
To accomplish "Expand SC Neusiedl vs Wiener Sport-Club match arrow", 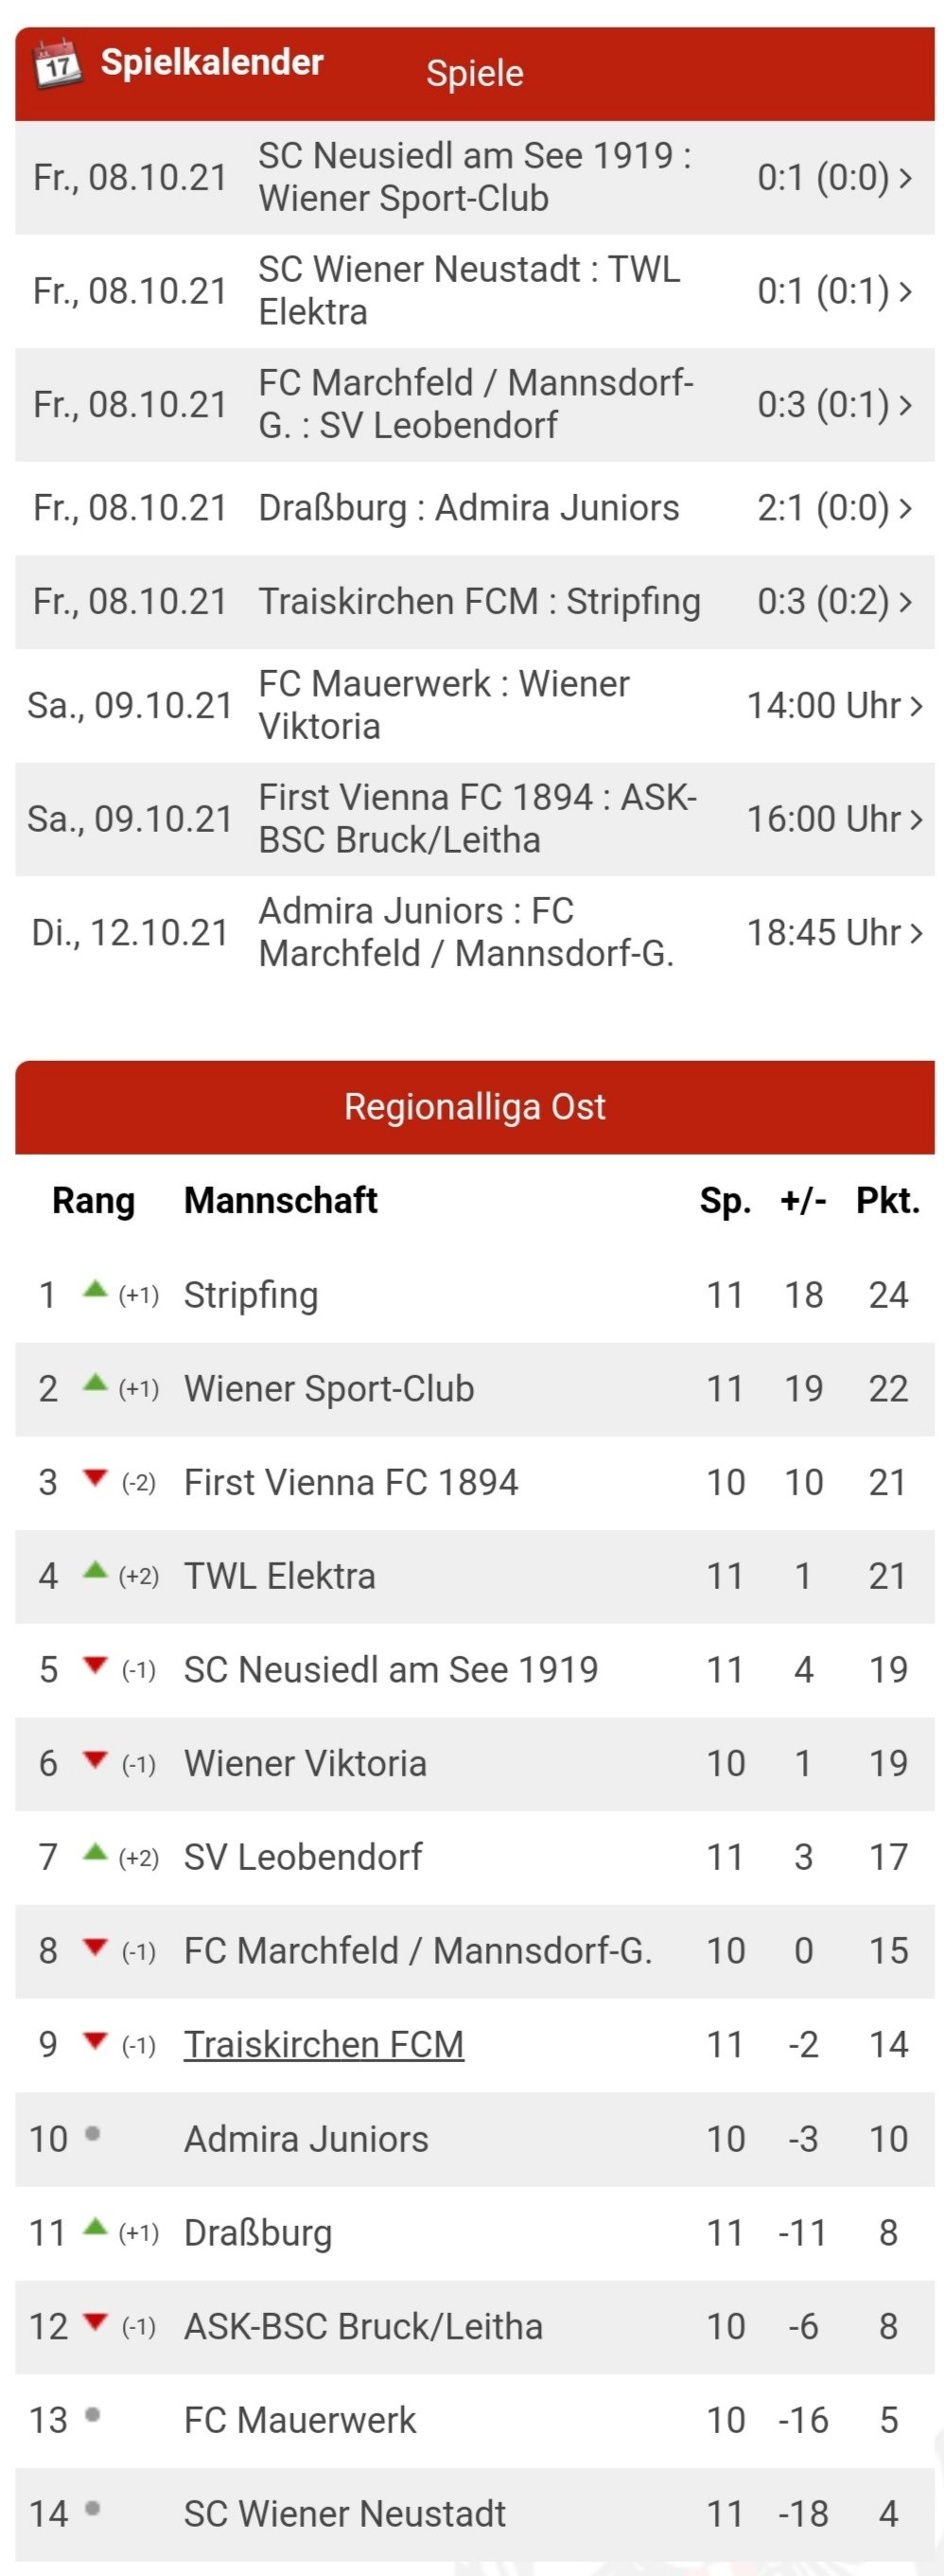I will click(x=905, y=178).
